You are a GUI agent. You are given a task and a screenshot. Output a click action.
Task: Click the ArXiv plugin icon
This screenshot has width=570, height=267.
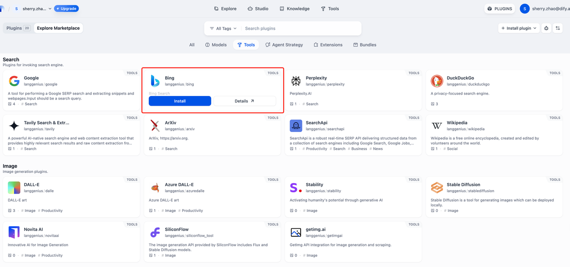(x=155, y=126)
